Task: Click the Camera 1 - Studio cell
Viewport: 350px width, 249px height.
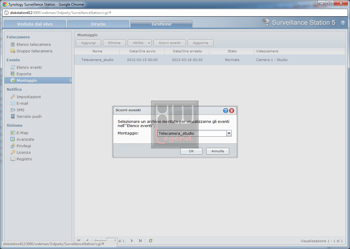Action: click(272, 60)
